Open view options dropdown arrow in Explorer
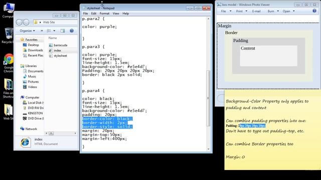Image resolution: width=321 pixels, height=180 pixels. [54, 31]
